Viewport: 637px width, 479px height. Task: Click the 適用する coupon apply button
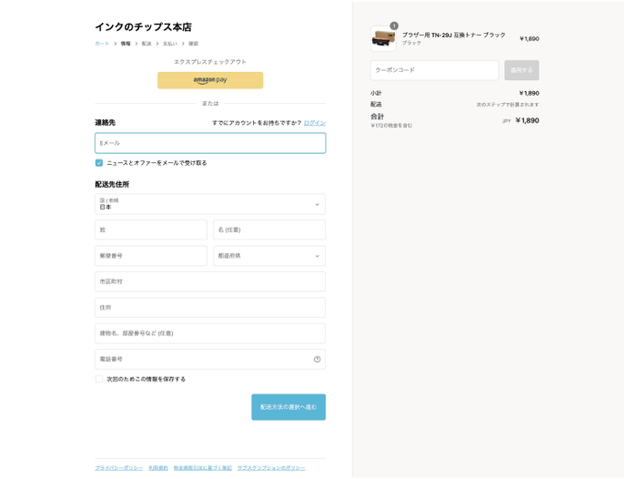[521, 70]
